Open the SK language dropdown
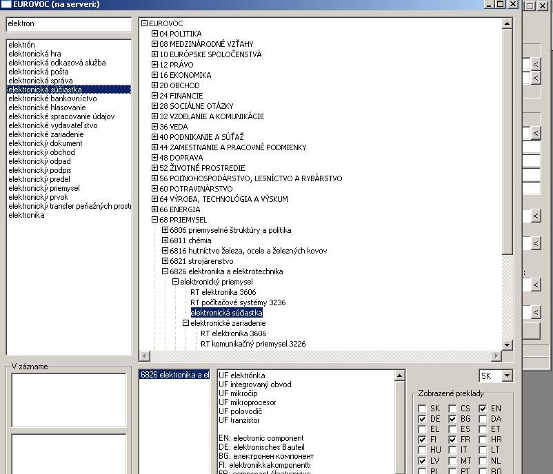This screenshot has width=553, height=474. pos(507,375)
